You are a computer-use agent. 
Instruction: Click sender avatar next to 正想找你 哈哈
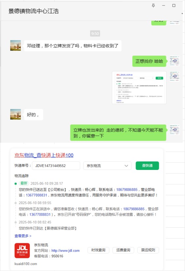(x=175, y=61)
